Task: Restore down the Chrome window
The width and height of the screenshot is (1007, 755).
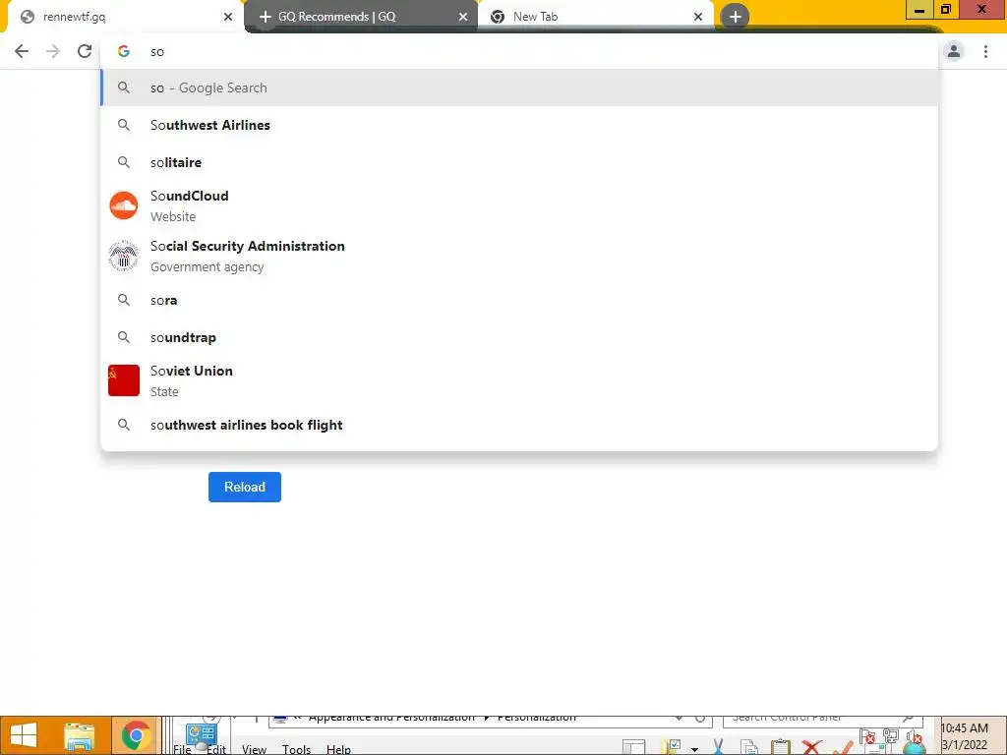Action: (946, 10)
